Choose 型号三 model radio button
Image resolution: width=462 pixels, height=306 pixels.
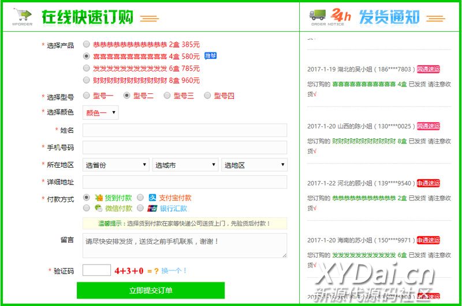167,95
